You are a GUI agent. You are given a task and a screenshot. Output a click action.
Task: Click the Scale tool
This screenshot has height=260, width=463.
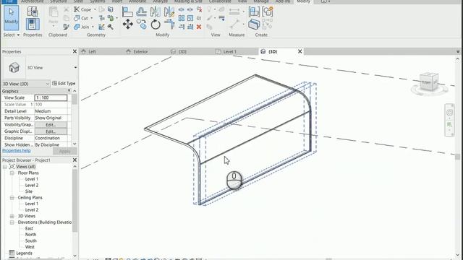(190, 18)
